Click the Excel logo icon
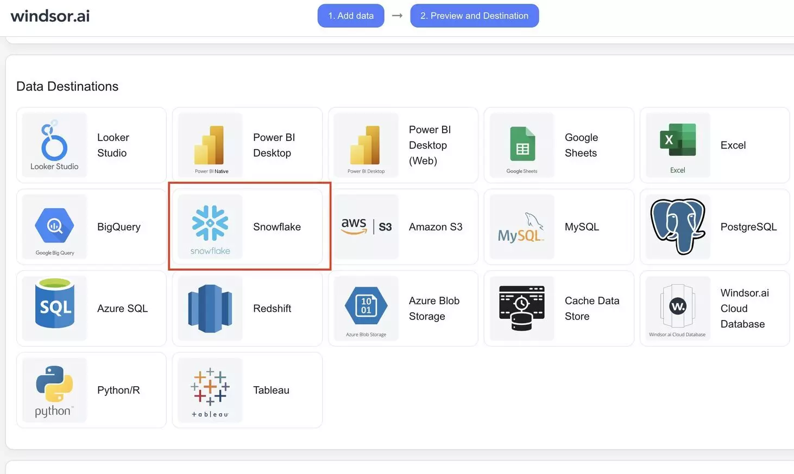 [678, 145]
